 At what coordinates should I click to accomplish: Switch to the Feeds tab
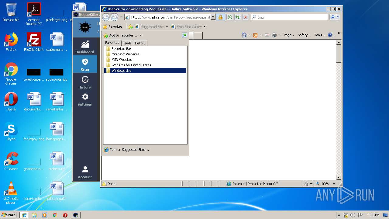tap(127, 43)
